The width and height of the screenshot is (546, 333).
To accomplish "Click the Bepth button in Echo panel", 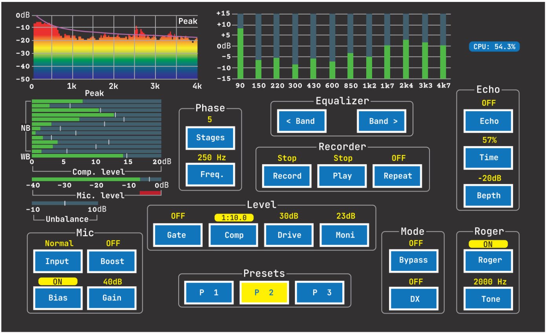I will (x=489, y=196).
